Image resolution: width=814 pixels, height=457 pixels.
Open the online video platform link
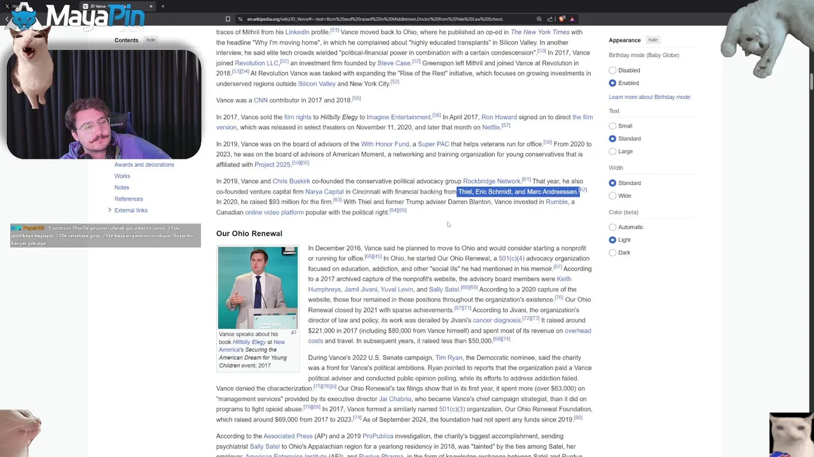pos(274,213)
